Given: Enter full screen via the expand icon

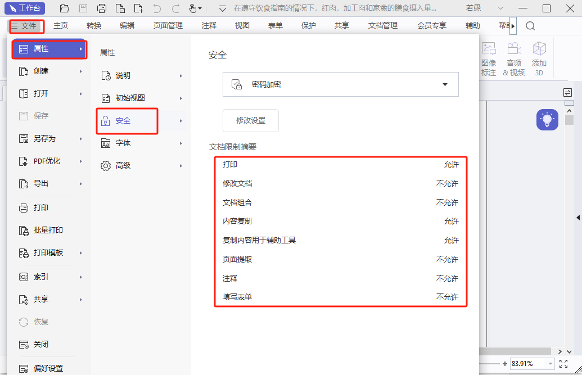Looking at the screenshot, I should pyautogui.click(x=564, y=364).
